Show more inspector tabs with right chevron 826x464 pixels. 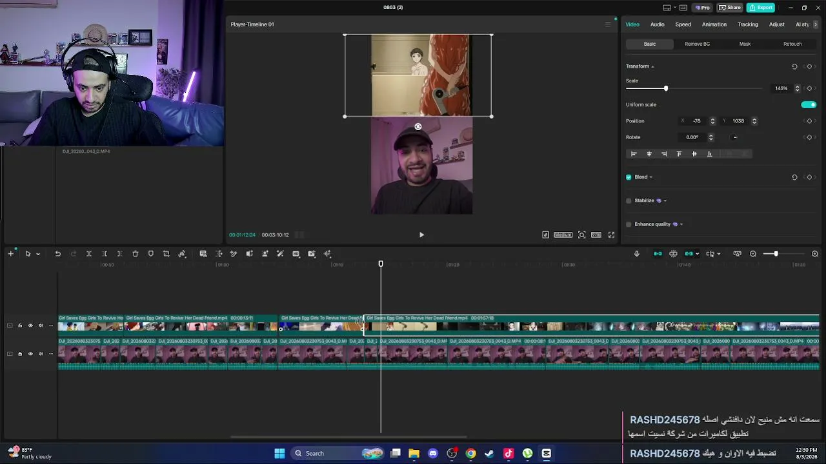click(x=816, y=24)
